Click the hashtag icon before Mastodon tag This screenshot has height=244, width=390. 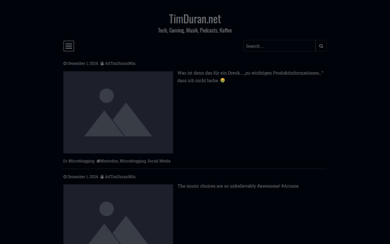tap(98, 161)
